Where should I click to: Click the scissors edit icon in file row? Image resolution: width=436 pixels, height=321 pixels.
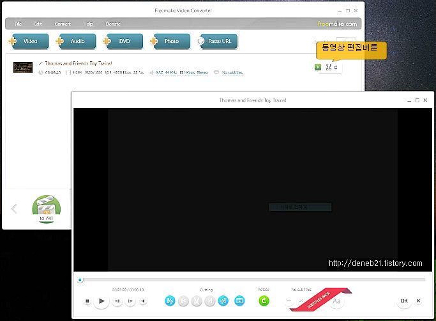pos(329,67)
